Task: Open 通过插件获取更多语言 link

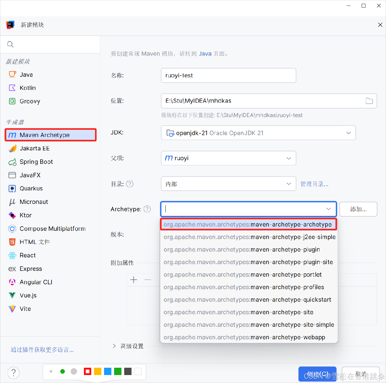Action: coord(42,350)
